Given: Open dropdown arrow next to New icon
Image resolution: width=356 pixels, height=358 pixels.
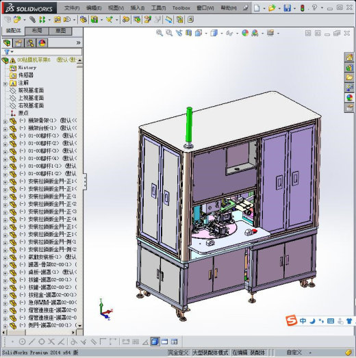Looking at the screenshot, I should [264, 9].
